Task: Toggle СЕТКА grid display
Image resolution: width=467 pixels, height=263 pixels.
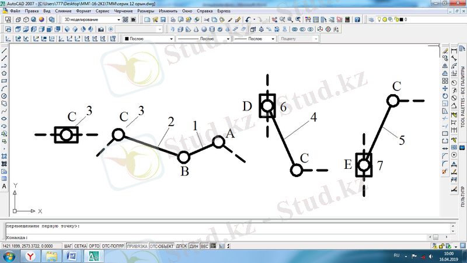Action: (x=80, y=246)
